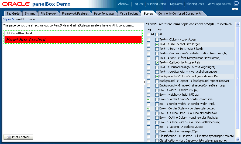Enable inlineStyle background-color:Red checkbox
The height and width of the screenshot is (144, 241).
point(148,76)
